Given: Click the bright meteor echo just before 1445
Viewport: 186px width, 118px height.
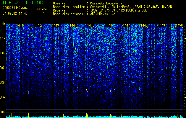Looking at the screenshot, I should coord(87,91).
